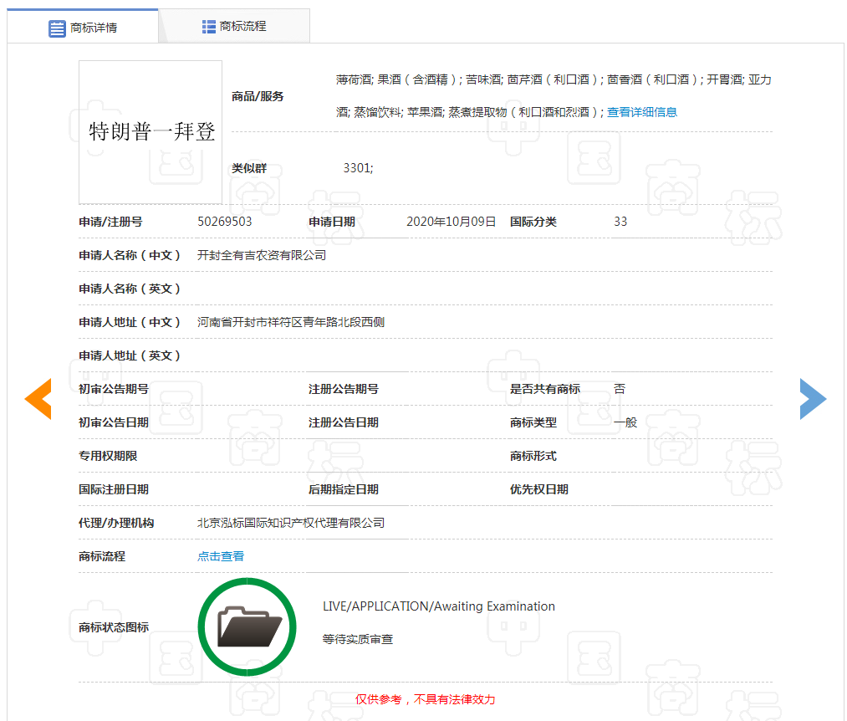Viewport: 847px width, 721px height.
Task: Click the 专用权期限 label
Action: pos(108,456)
